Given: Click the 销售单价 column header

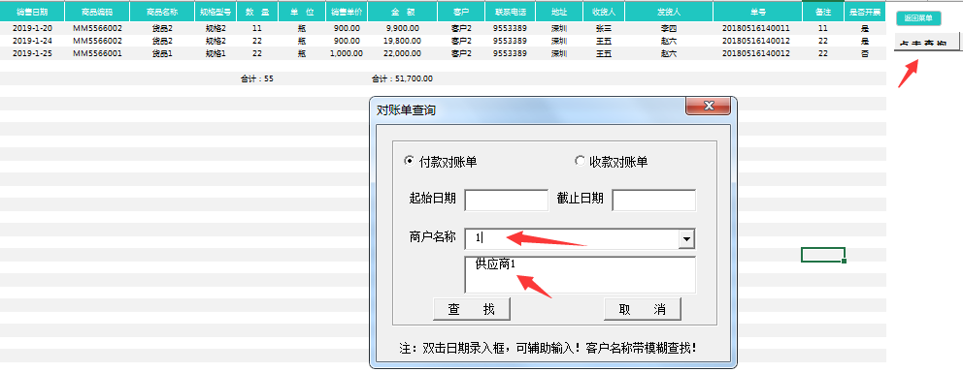Looking at the screenshot, I should tap(347, 12).
